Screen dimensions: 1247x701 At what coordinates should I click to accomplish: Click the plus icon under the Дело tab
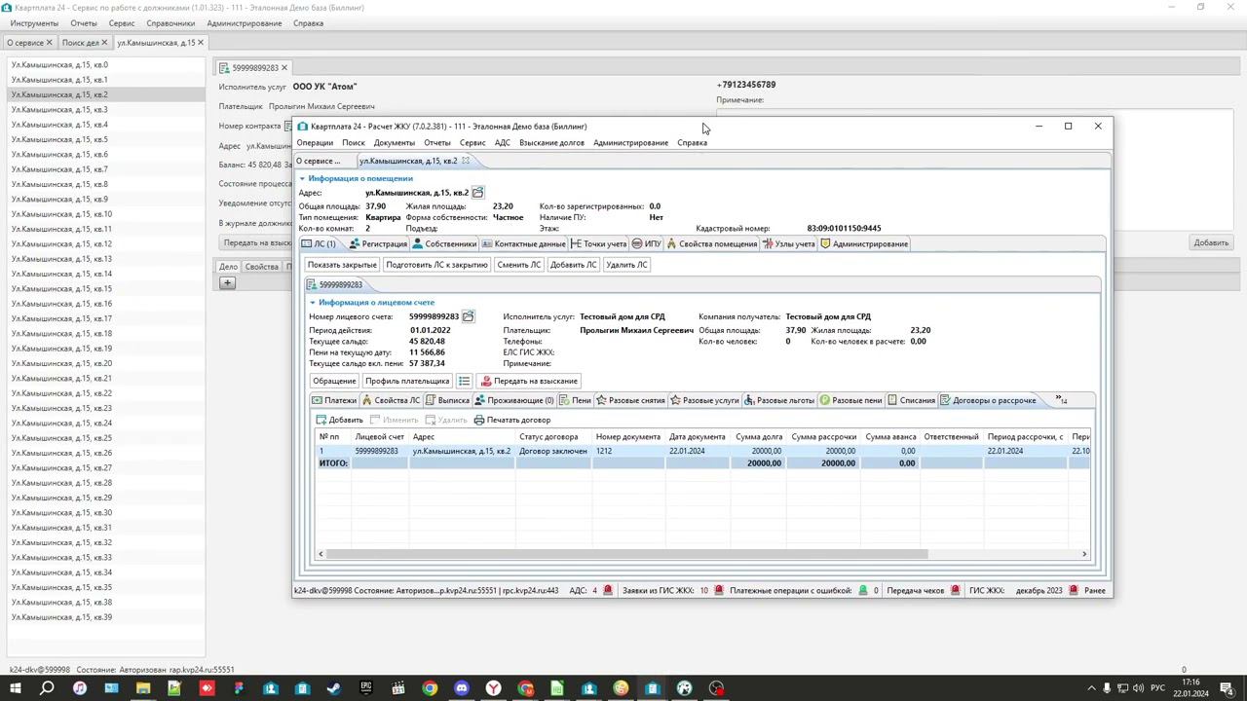pyautogui.click(x=227, y=283)
